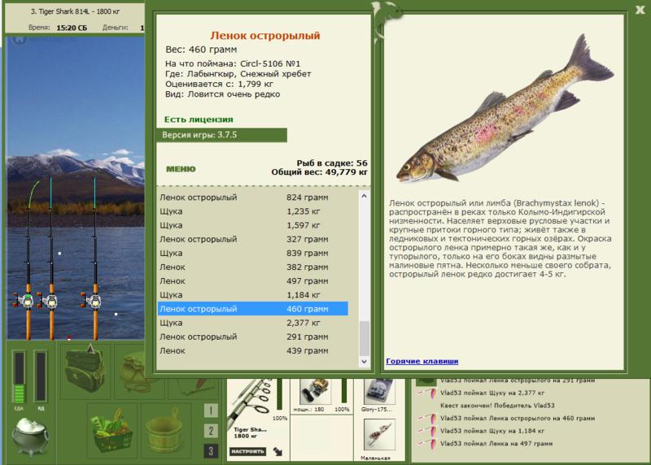Click the third rod's reel in the scene
Viewport: 651px width, 465px height.
click(x=92, y=301)
